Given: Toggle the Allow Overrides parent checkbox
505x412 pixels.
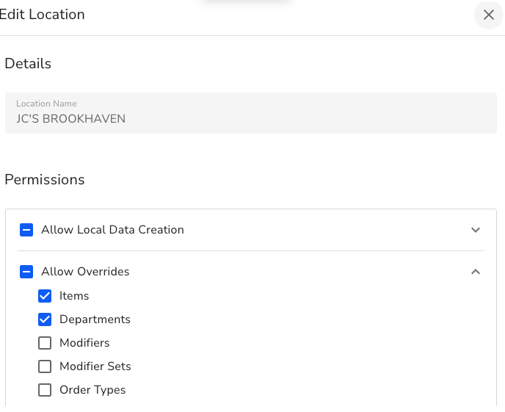Looking at the screenshot, I should pos(26,272).
